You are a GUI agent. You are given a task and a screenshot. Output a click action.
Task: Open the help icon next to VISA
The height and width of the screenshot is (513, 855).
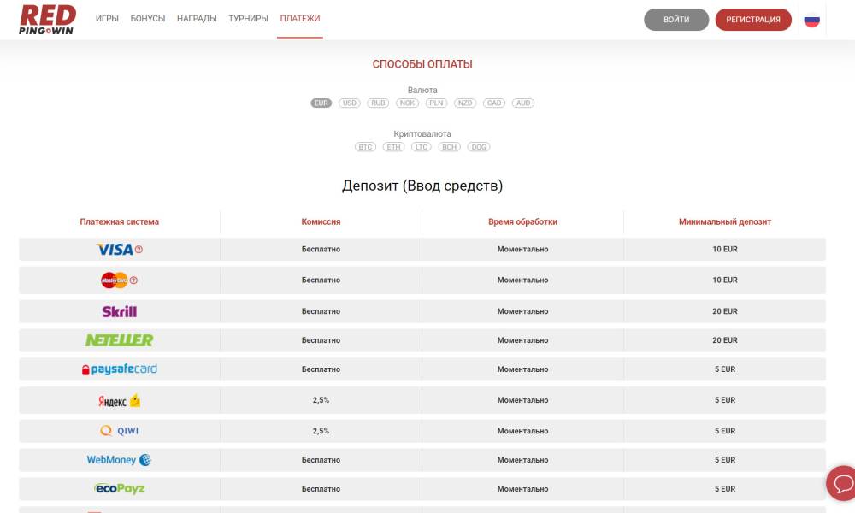coord(139,249)
